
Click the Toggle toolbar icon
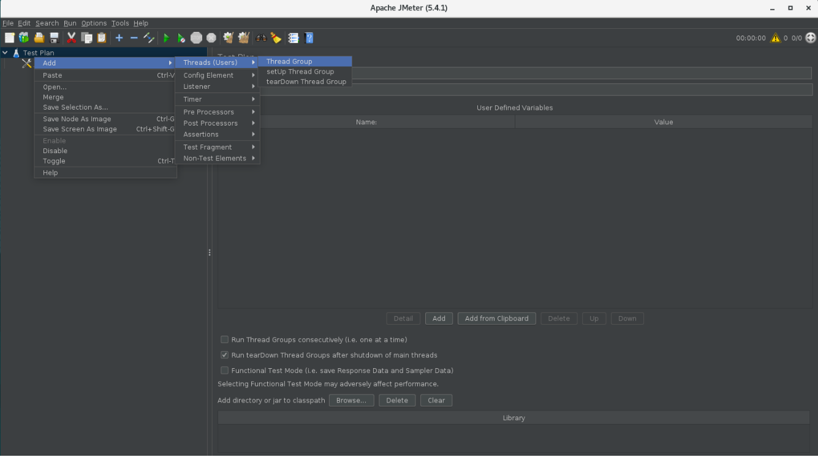(x=149, y=38)
